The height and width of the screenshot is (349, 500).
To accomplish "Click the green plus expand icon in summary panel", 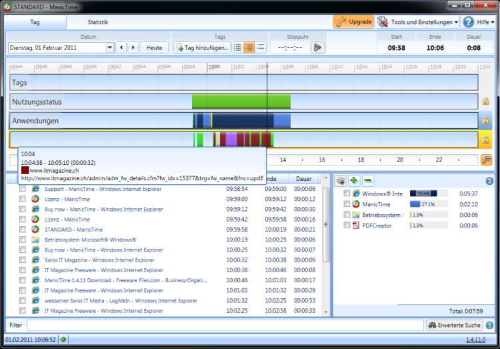I will (354, 180).
